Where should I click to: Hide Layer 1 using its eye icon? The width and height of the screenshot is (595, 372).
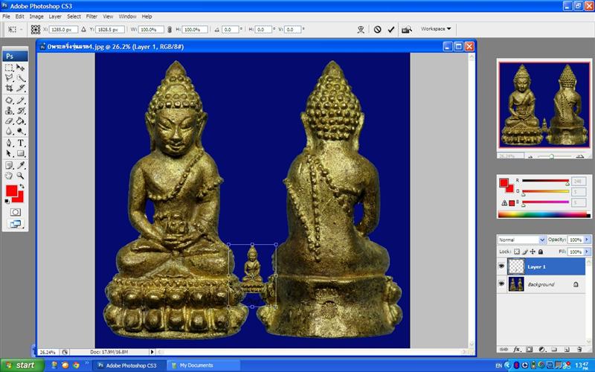click(x=501, y=266)
